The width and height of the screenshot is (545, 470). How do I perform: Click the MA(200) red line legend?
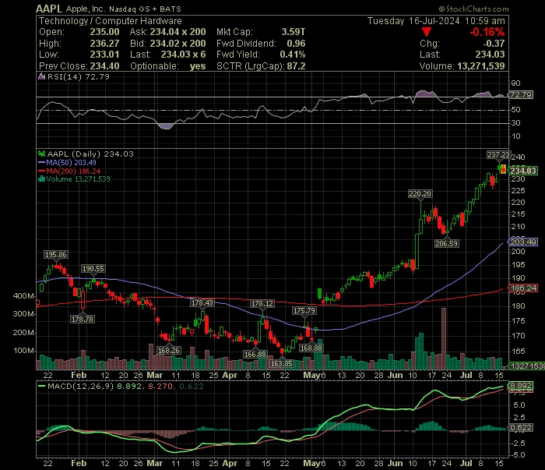click(69, 171)
